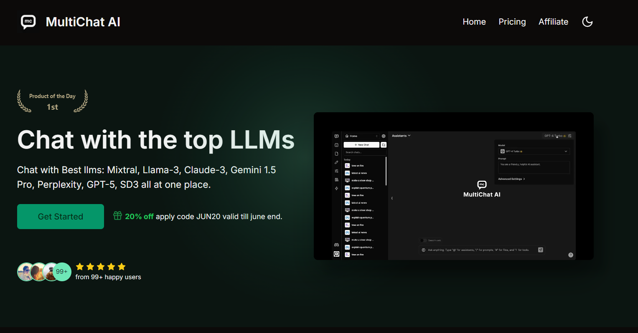
Task: Toggle the Search web switch
Action: 423,240
